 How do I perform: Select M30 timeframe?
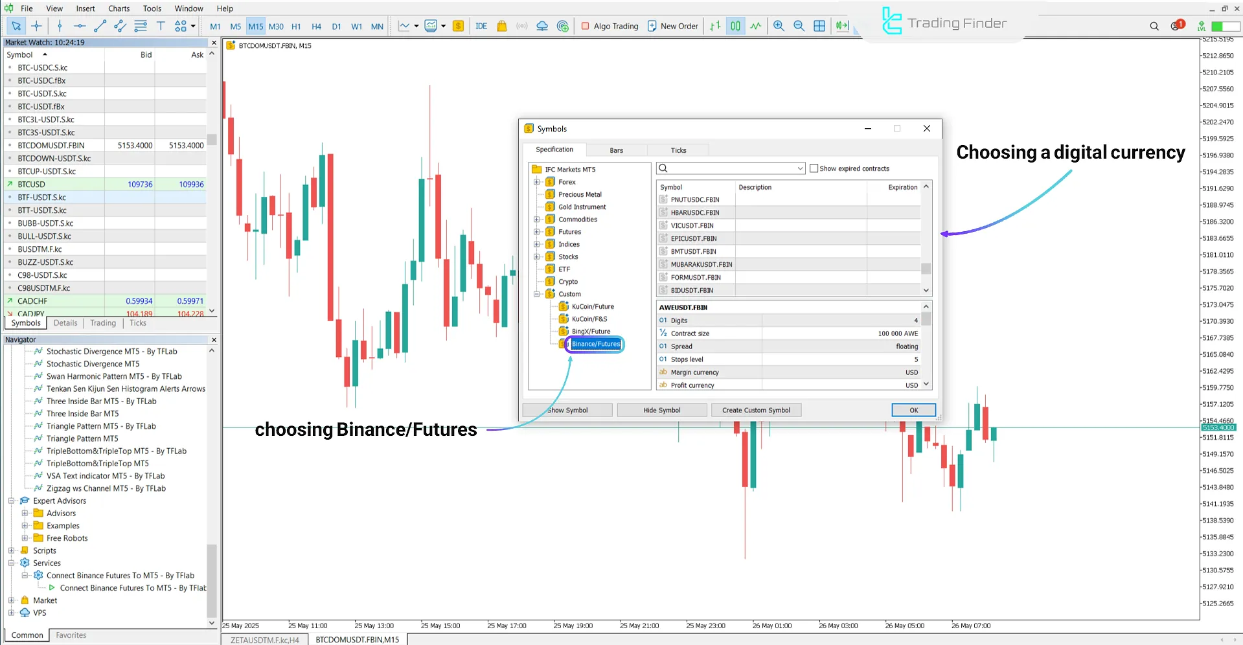click(x=276, y=27)
